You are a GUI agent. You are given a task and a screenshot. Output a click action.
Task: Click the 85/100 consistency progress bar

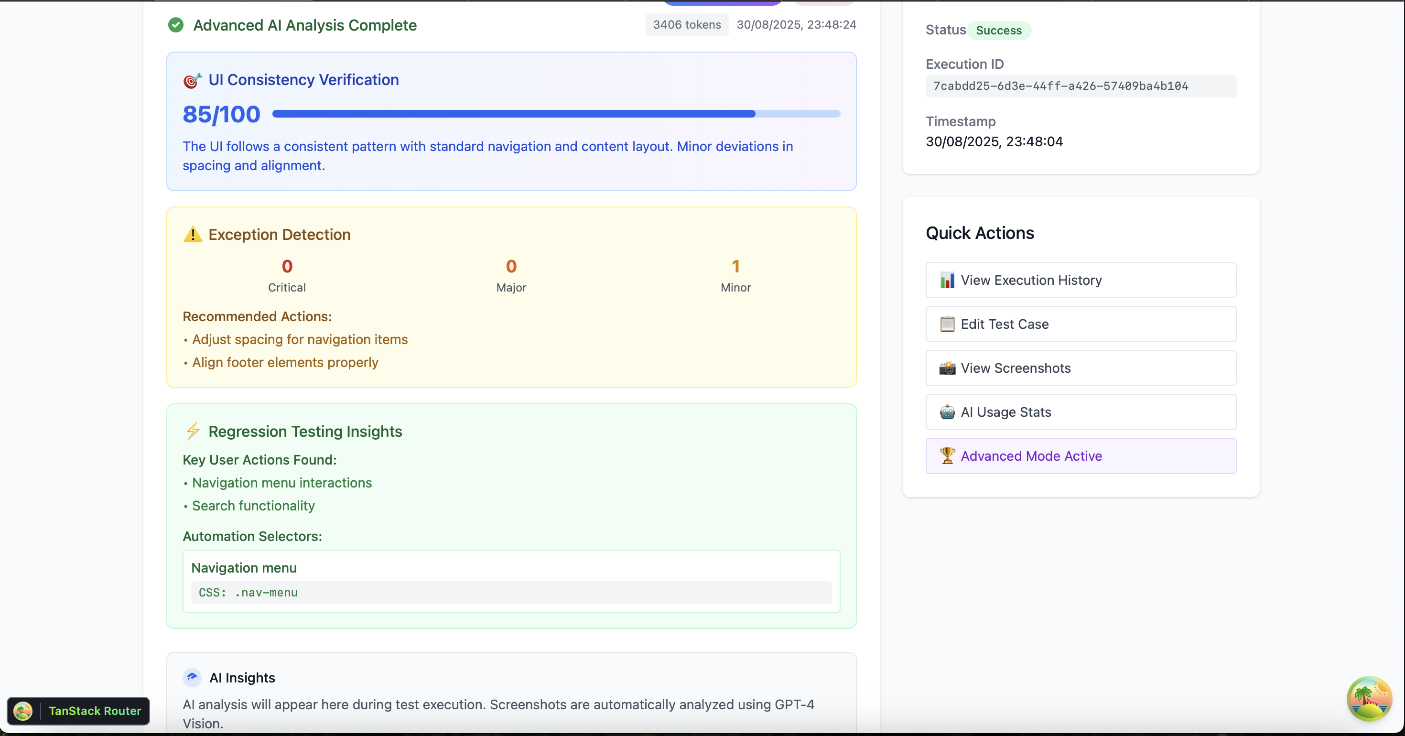pos(556,114)
